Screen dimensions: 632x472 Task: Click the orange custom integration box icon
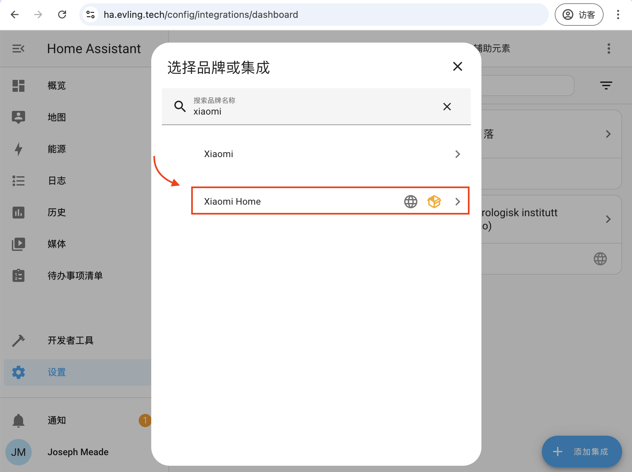tap(434, 202)
